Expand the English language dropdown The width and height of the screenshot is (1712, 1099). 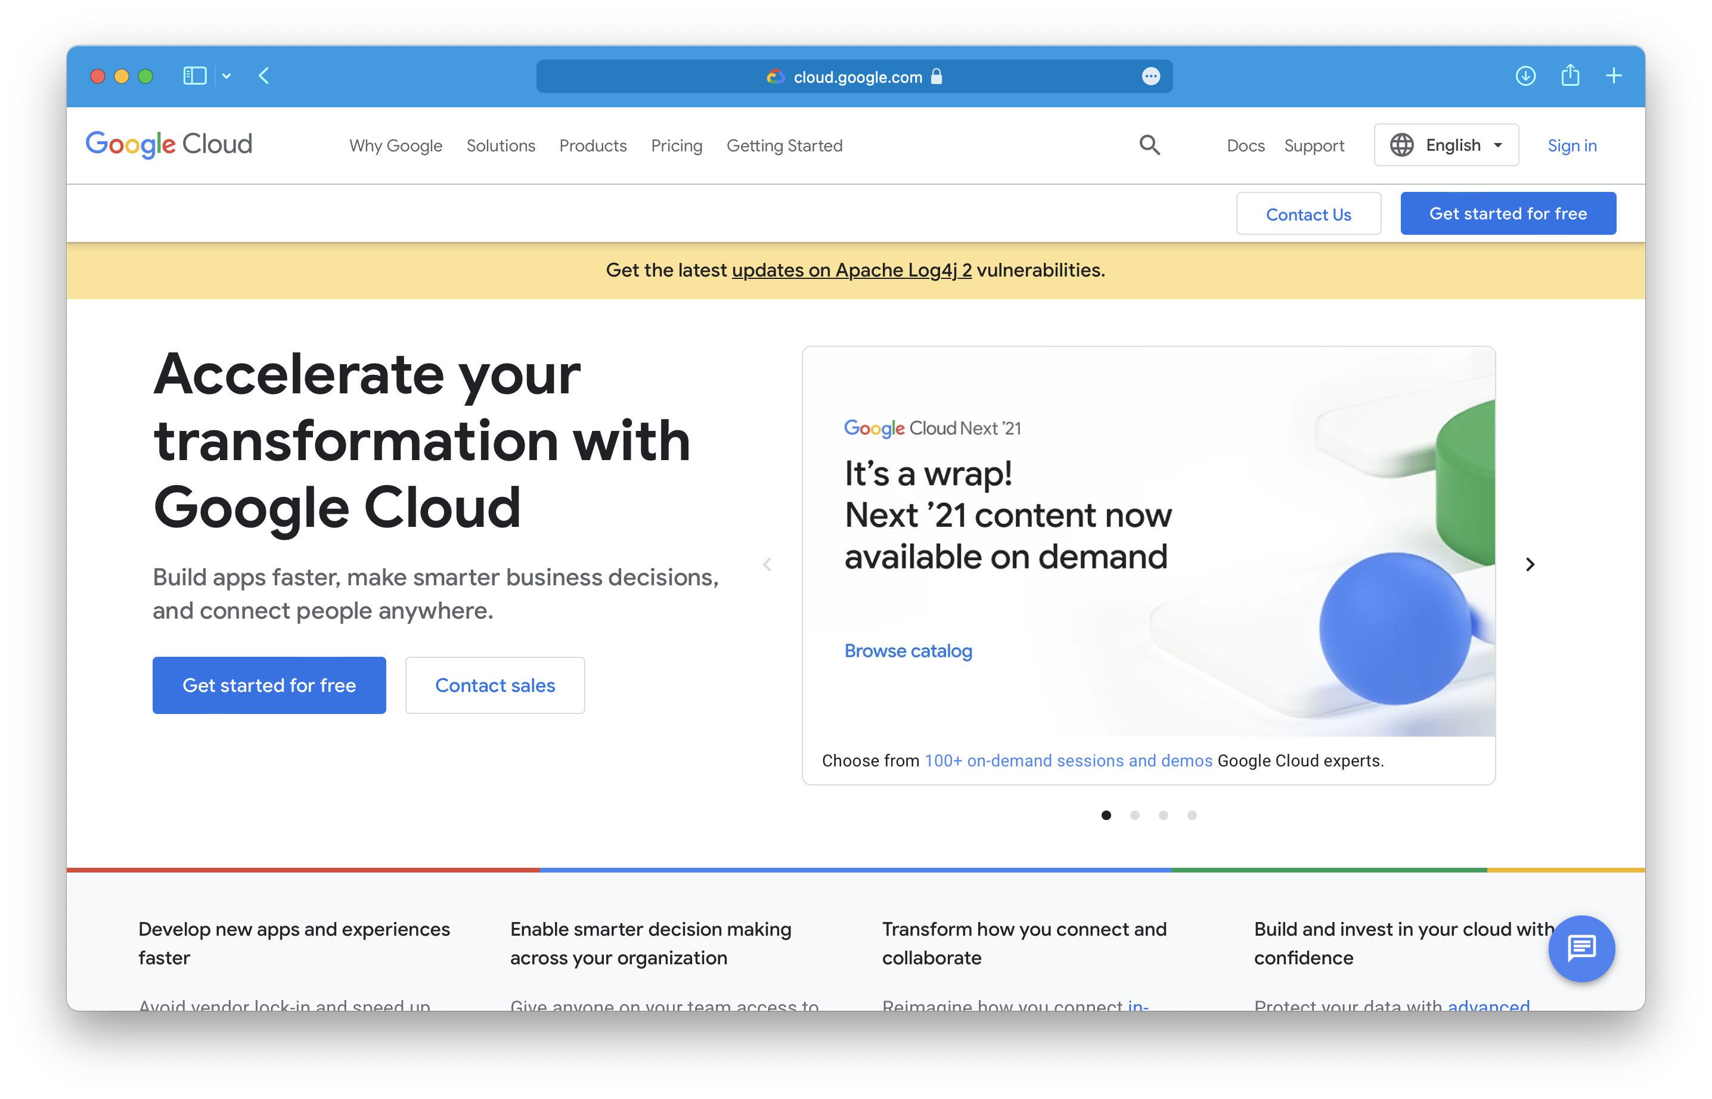pos(1446,145)
